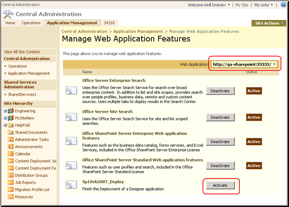The width and height of the screenshot is (289, 207).
Task: Click View All Site Content link
Action: tap(22, 52)
